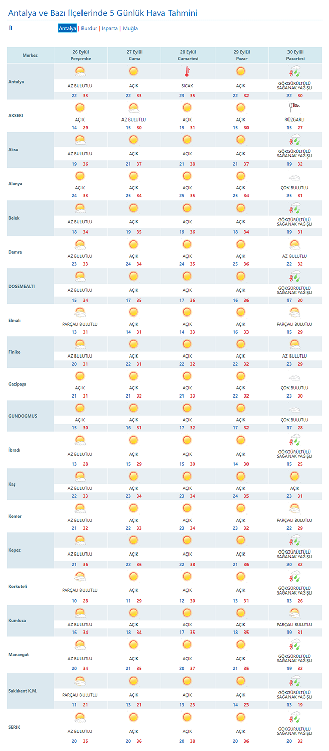Click AKSEKI slightly cloudy icon for 27 Eylül
329x751 pixels.
click(134, 107)
